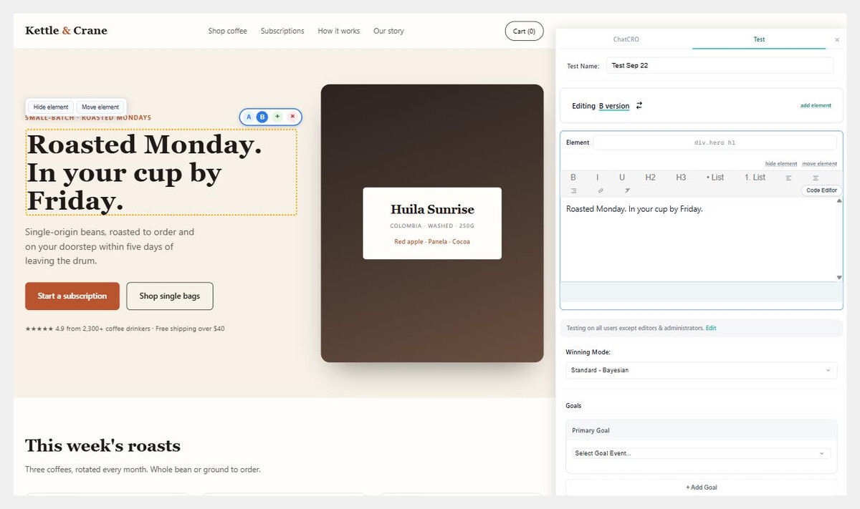The height and width of the screenshot is (509, 860).
Task: Open the Subscriptions nav item
Action: (282, 31)
